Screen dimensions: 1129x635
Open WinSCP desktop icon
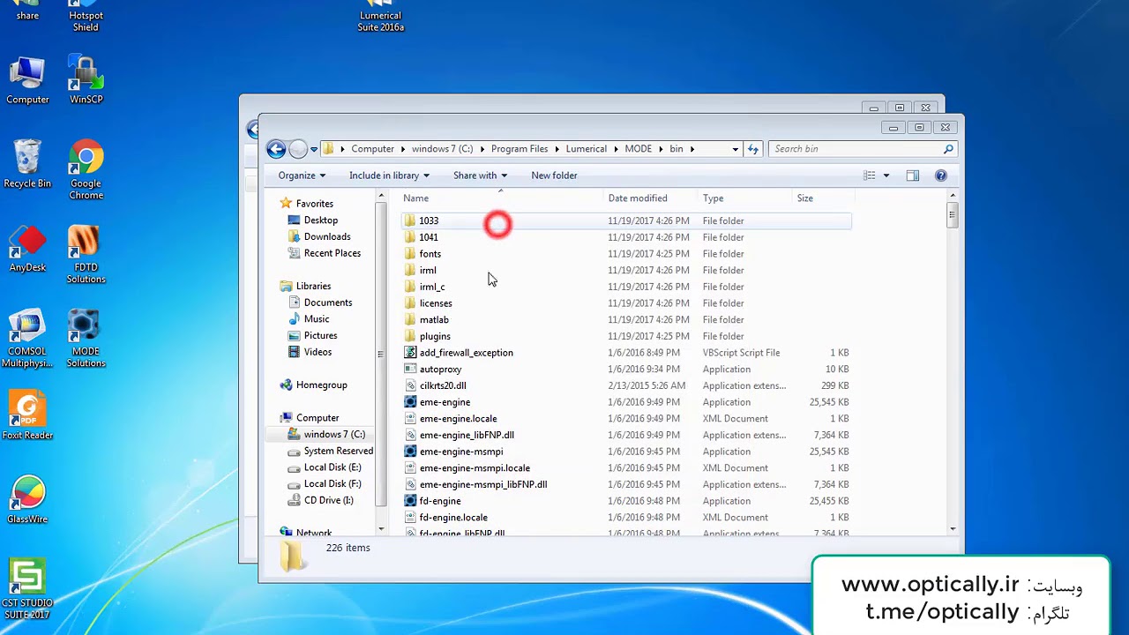[86, 80]
